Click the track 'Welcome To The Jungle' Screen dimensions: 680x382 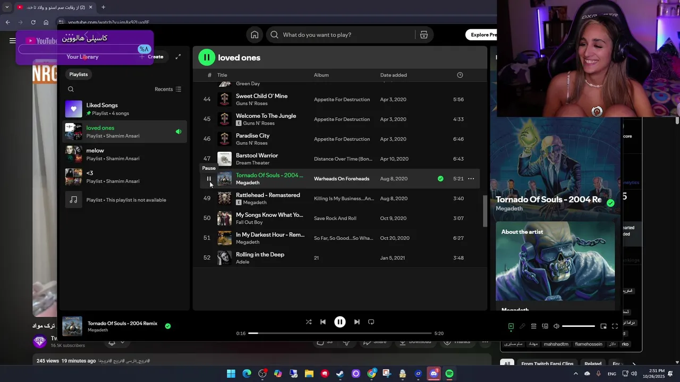click(266, 116)
